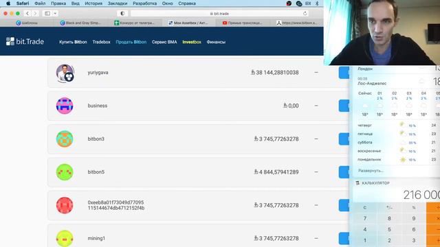The width and height of the screenshot is (440, 247).
Task: Click the 38 144,28810038 balance
Action: (275, 73)
